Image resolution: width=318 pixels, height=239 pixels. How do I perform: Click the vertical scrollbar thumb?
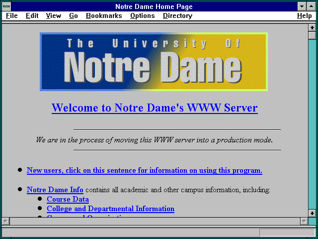pos(312,35)
